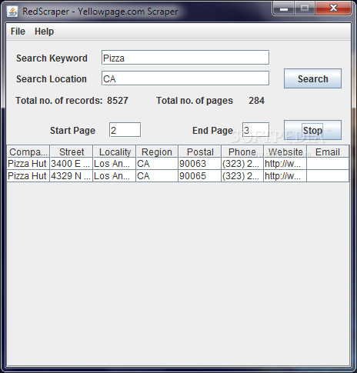Click the Street column header
This screenshot has width=357, height=373.
pyautogui.click(x=72, y=152)
